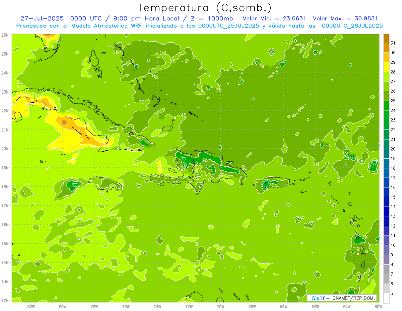Click the color scale label "20"
This screenshot has width=402, height=311.
(393, 149)
